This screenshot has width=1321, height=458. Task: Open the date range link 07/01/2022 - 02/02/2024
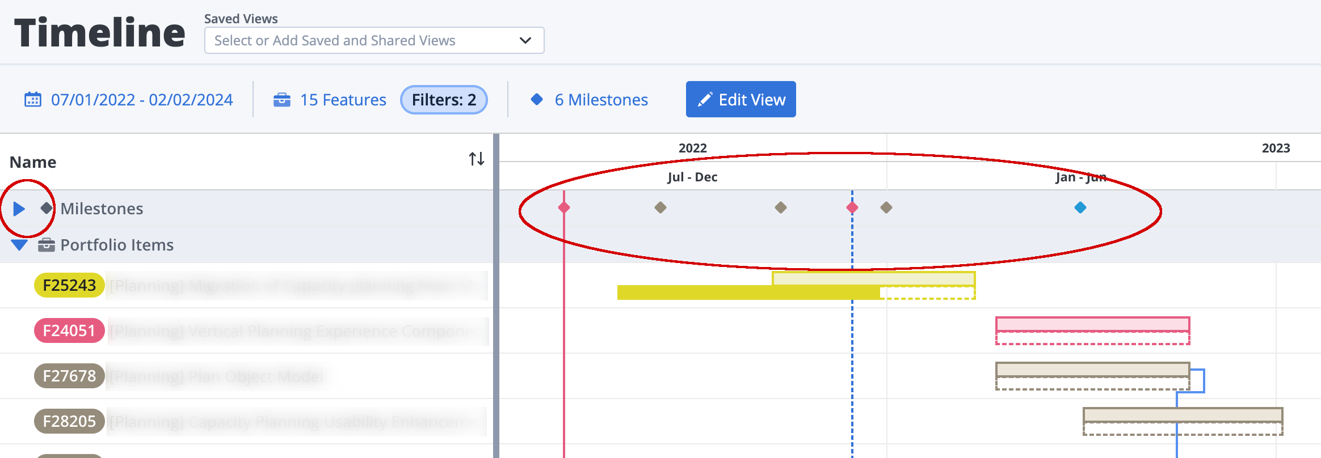(141, 100)
